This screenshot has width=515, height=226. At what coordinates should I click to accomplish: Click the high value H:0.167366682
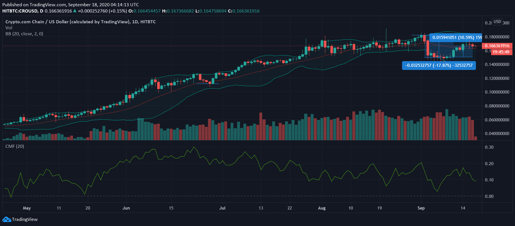coord(178,11)
